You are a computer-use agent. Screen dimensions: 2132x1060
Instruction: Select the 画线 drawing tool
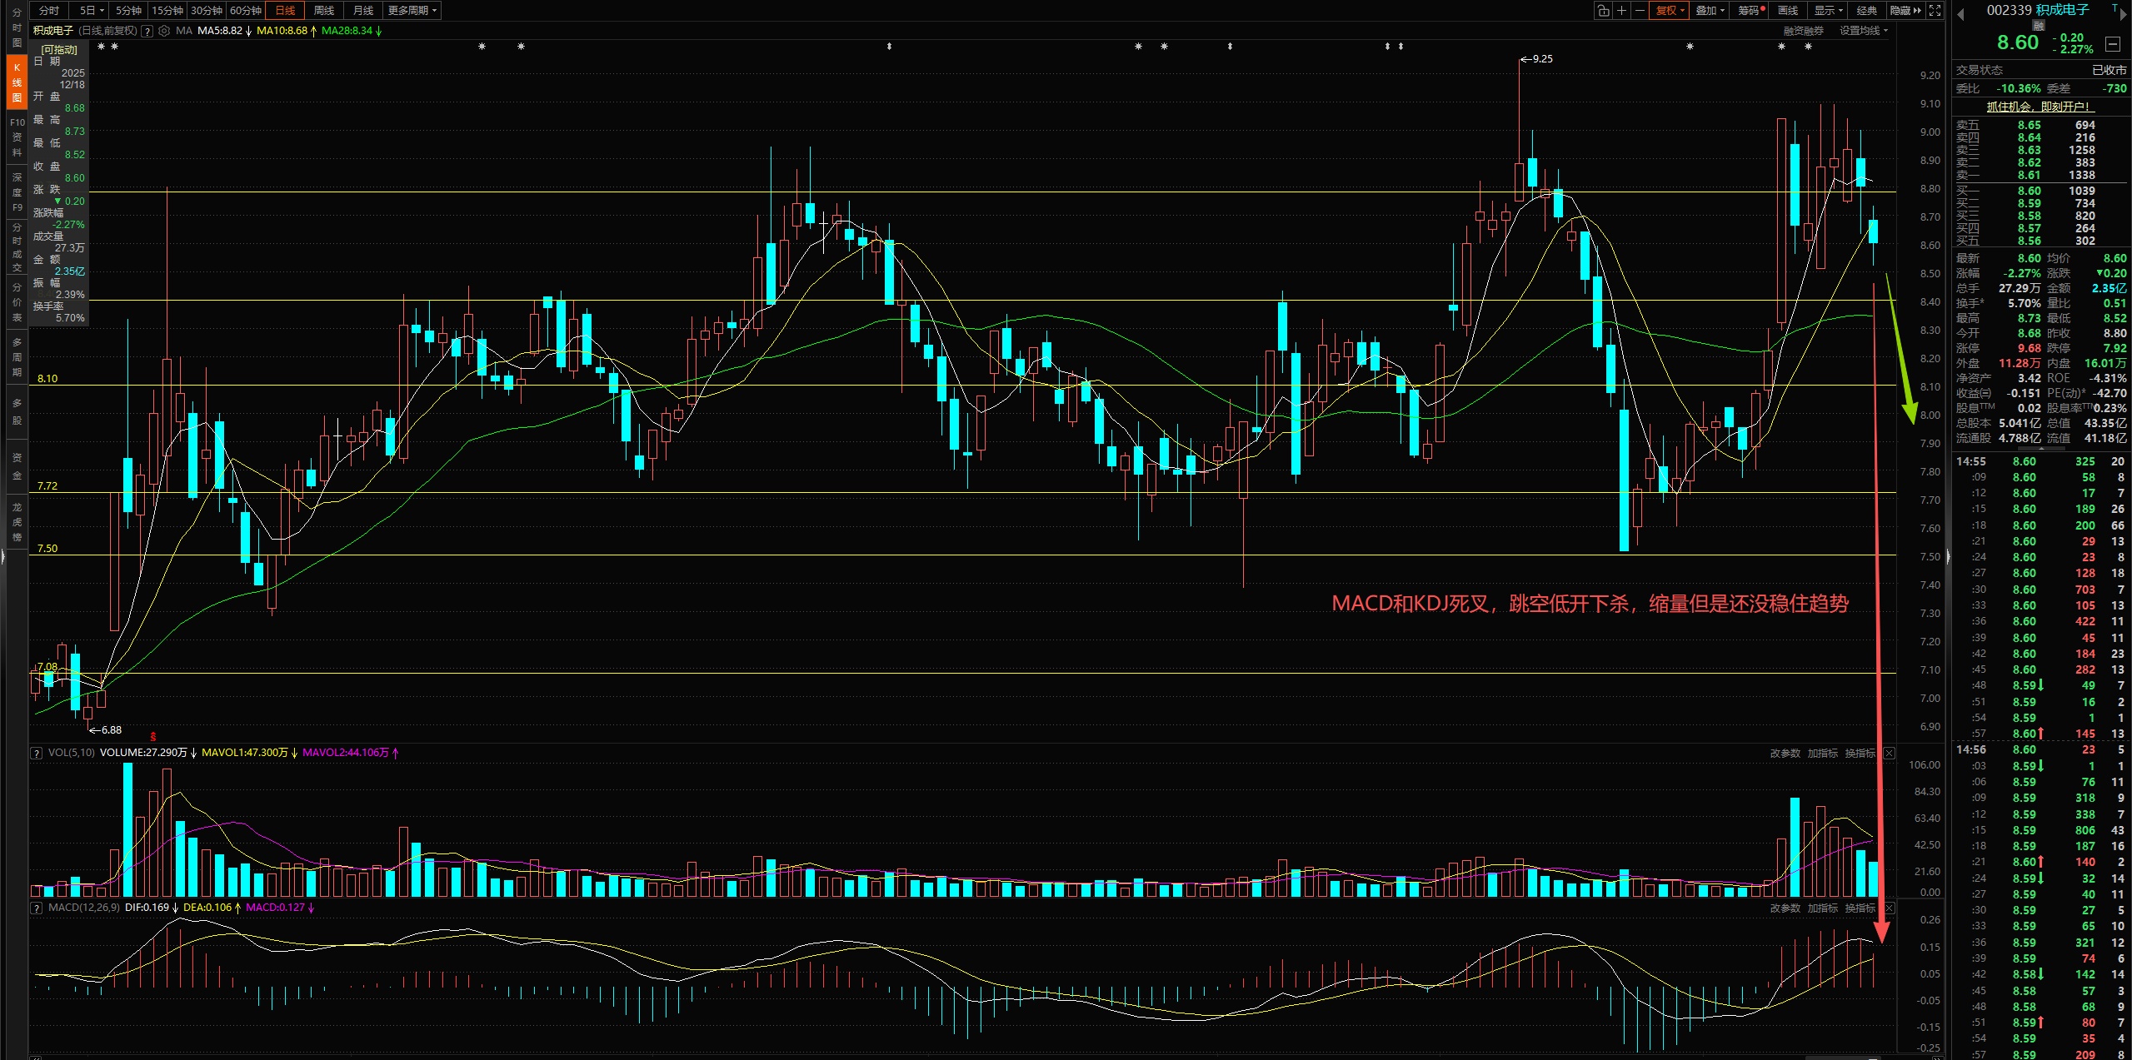click(1788, 10)
